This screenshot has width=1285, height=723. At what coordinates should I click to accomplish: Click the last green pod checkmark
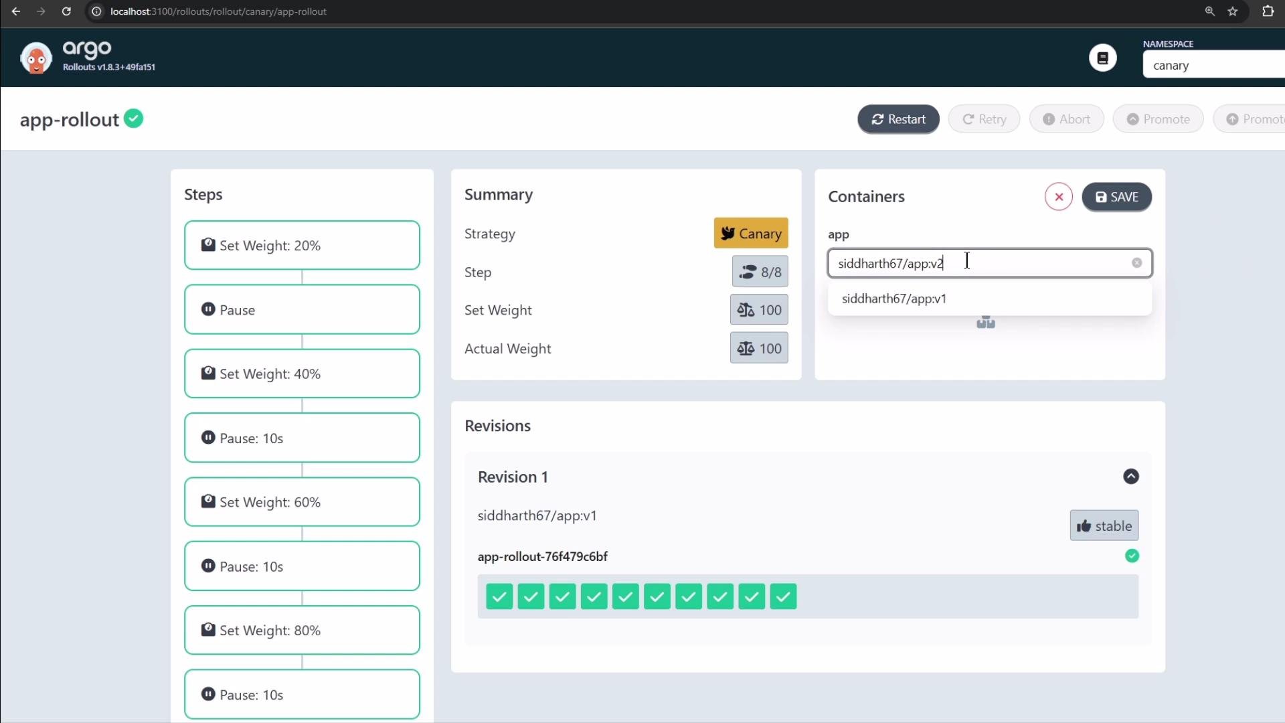point(783,596)
